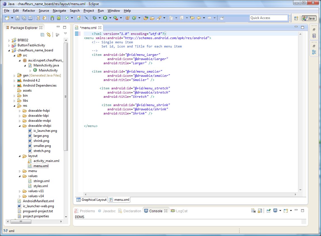Click the Print toolbar icon
The width and height of the screenshot is (321, 236).
click(30, 18)
